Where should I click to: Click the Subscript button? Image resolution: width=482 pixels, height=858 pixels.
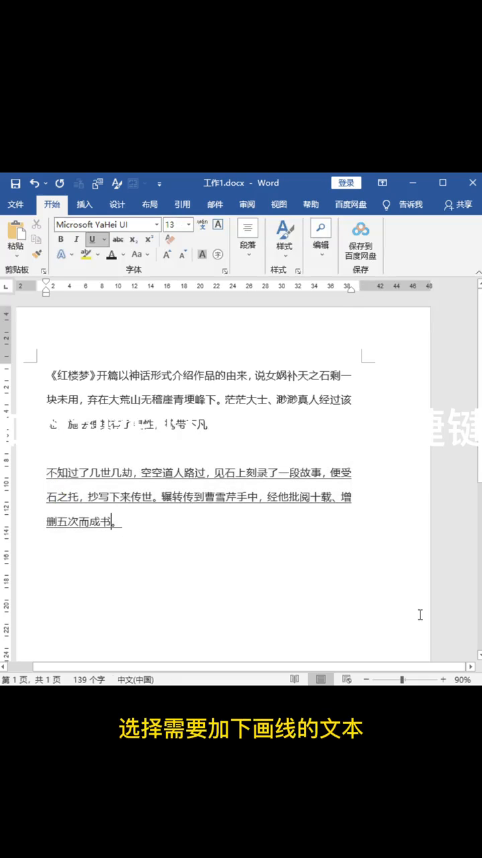click(134, 239)
